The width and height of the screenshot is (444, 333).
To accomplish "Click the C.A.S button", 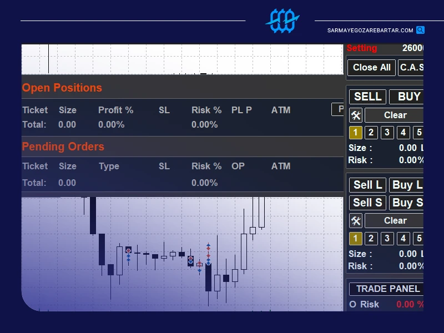I will click(x=411, y=67).
